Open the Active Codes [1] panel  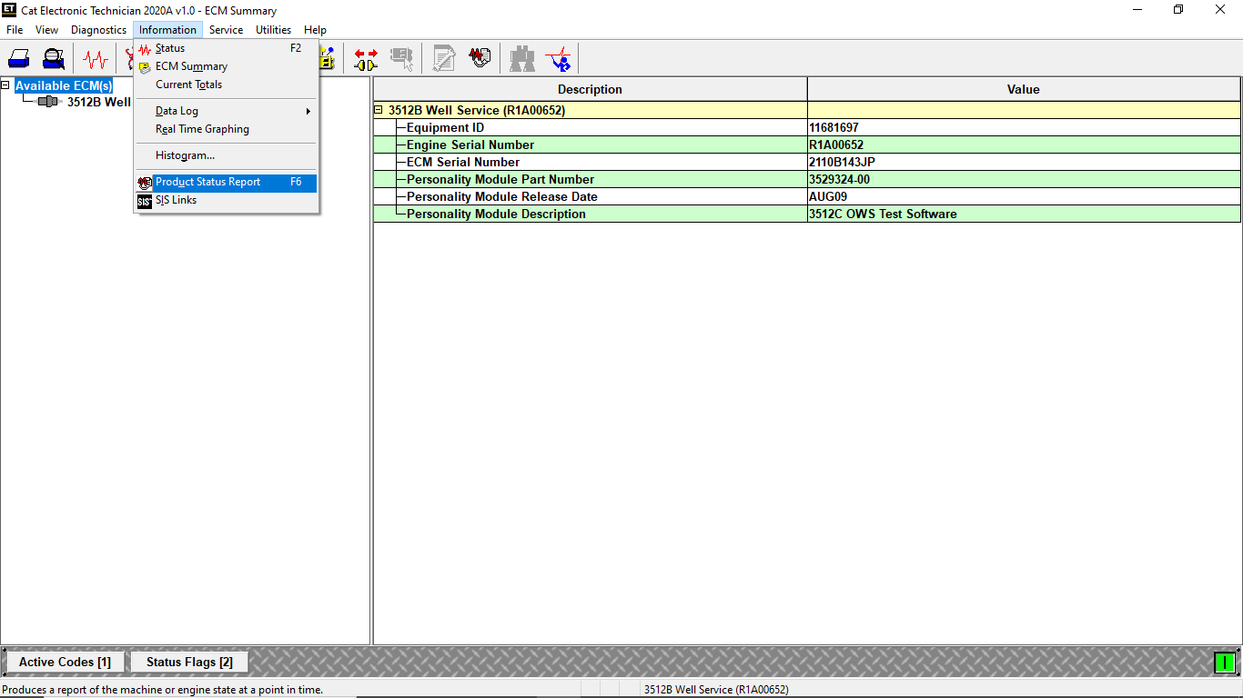(64, 662)
